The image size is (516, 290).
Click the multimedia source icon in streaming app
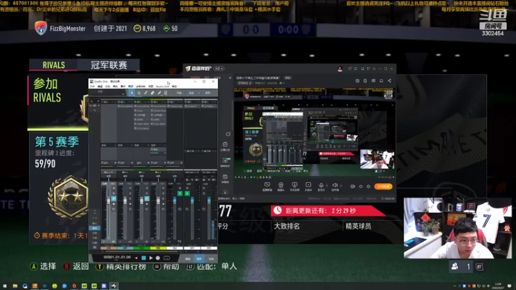tap(308, 185)
